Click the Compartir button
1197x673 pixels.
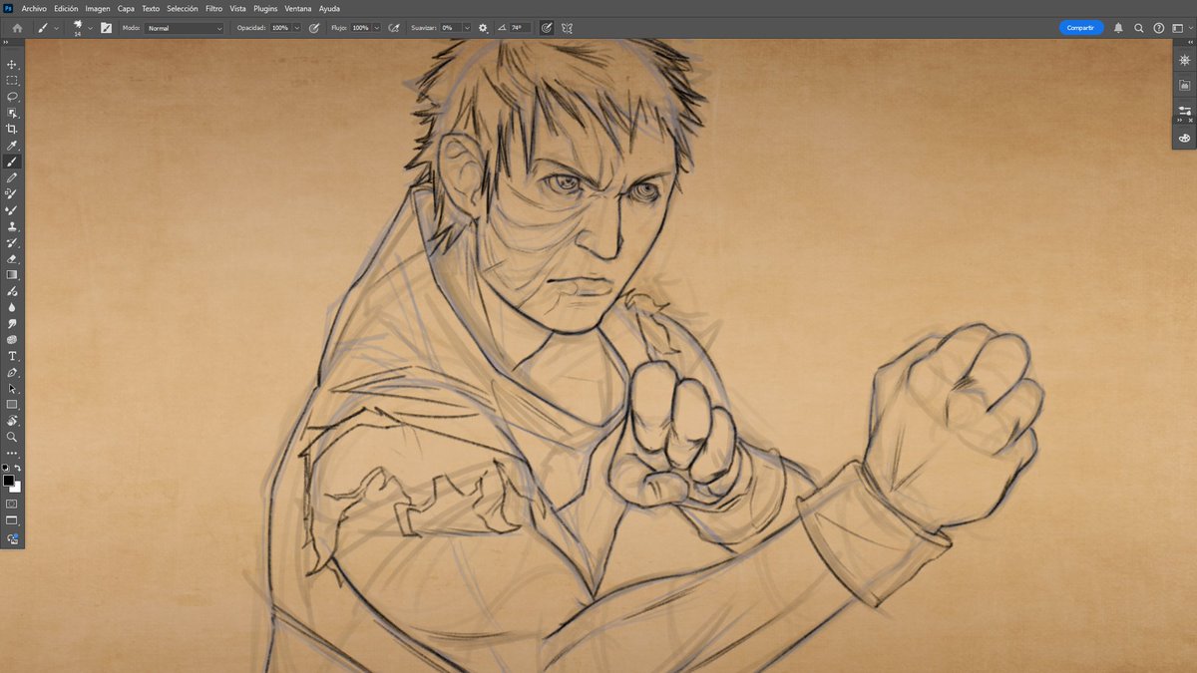[x=1080, y=28]
